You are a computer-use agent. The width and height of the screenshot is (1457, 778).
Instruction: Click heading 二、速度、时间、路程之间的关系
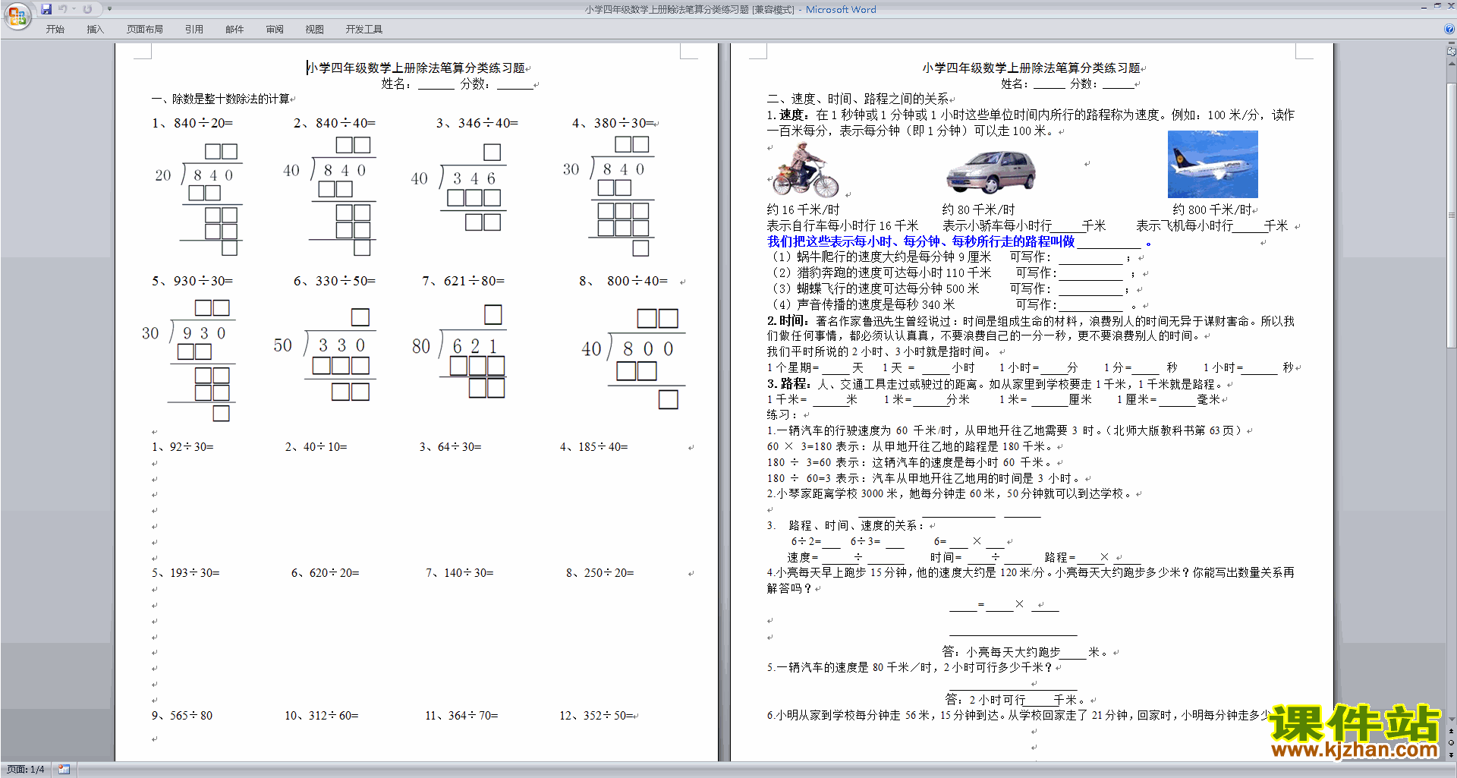[858, 99]
